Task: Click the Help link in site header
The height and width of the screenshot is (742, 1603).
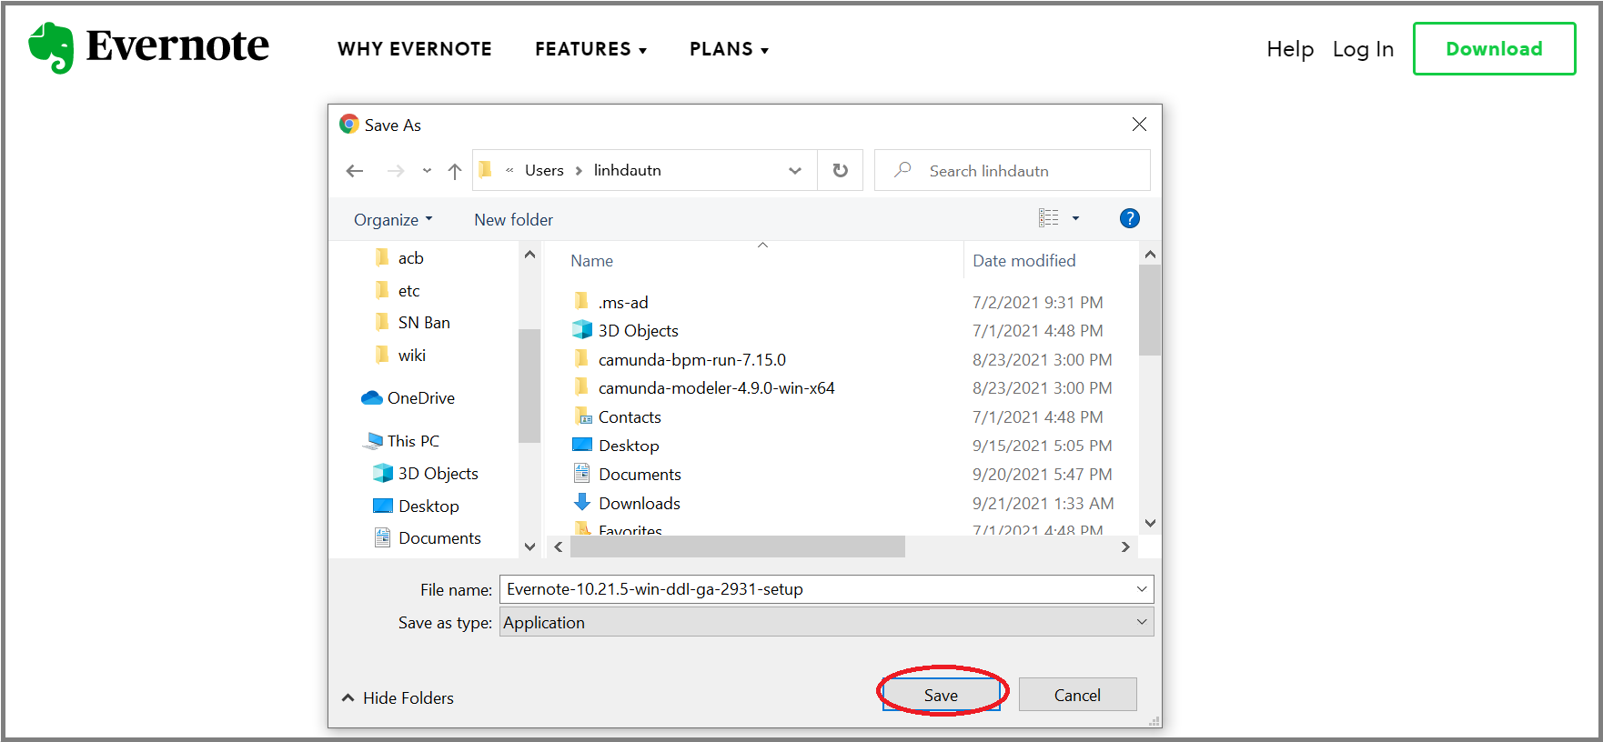Action: click(1290, 49)
